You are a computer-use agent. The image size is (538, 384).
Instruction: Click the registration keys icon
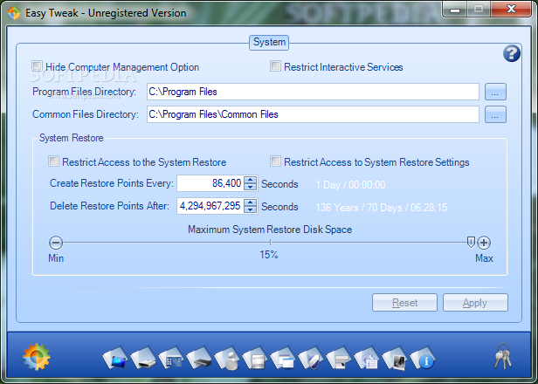[x=503, y=357]
